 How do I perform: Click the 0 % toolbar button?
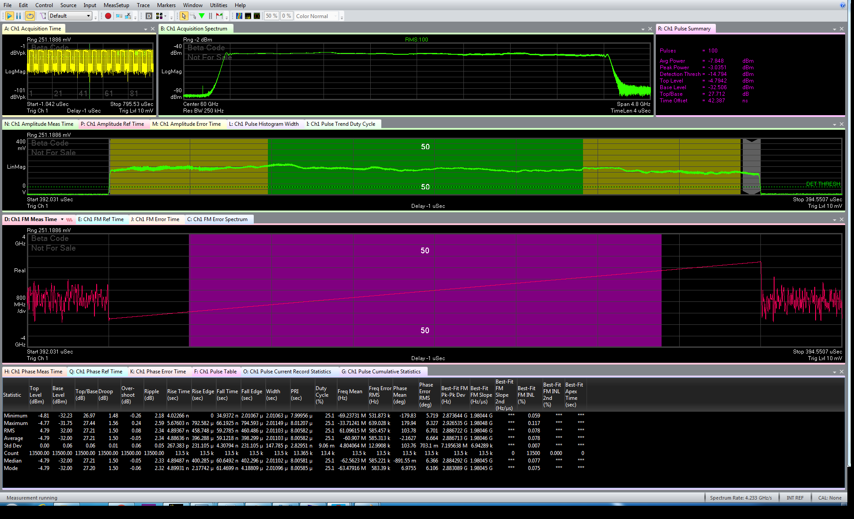click(x=286, y=16)
